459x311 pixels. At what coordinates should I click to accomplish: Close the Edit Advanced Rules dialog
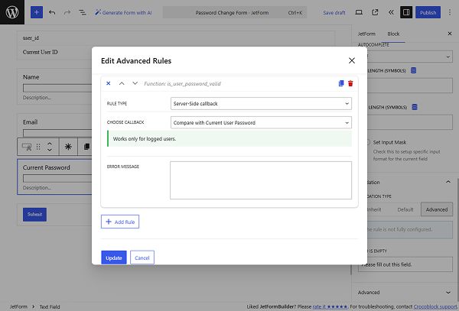click(352, 60)
